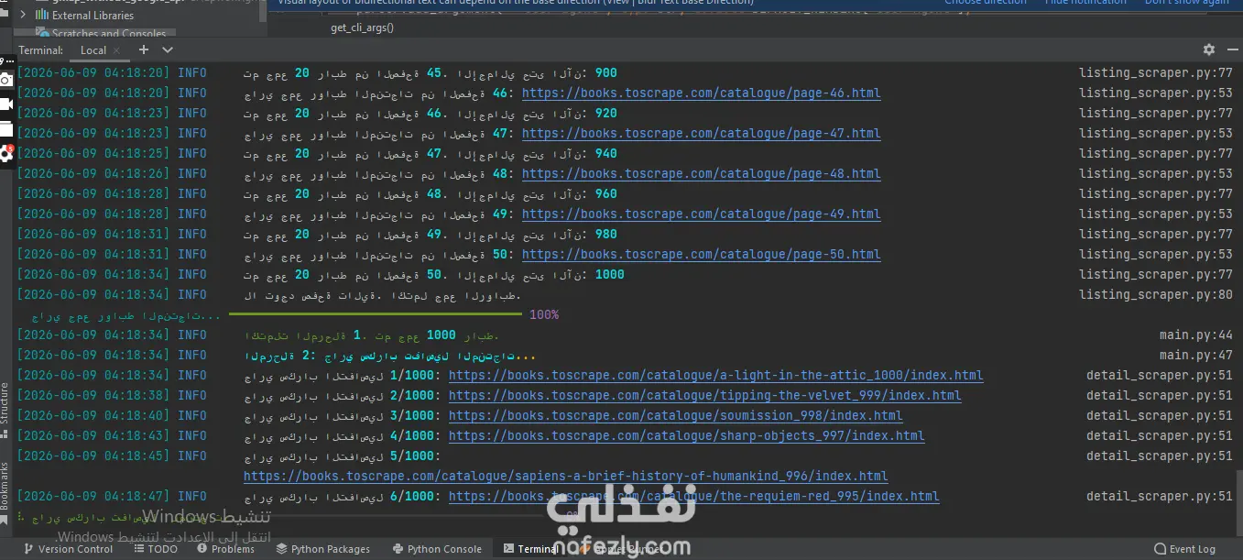Click the 6/1000 counter in log

pos(412,496)
